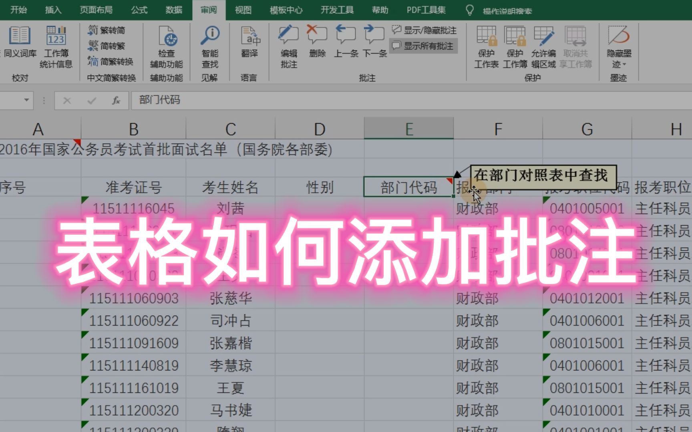Click the Insert Function fx button
The image size is (692, 432).
116,100
